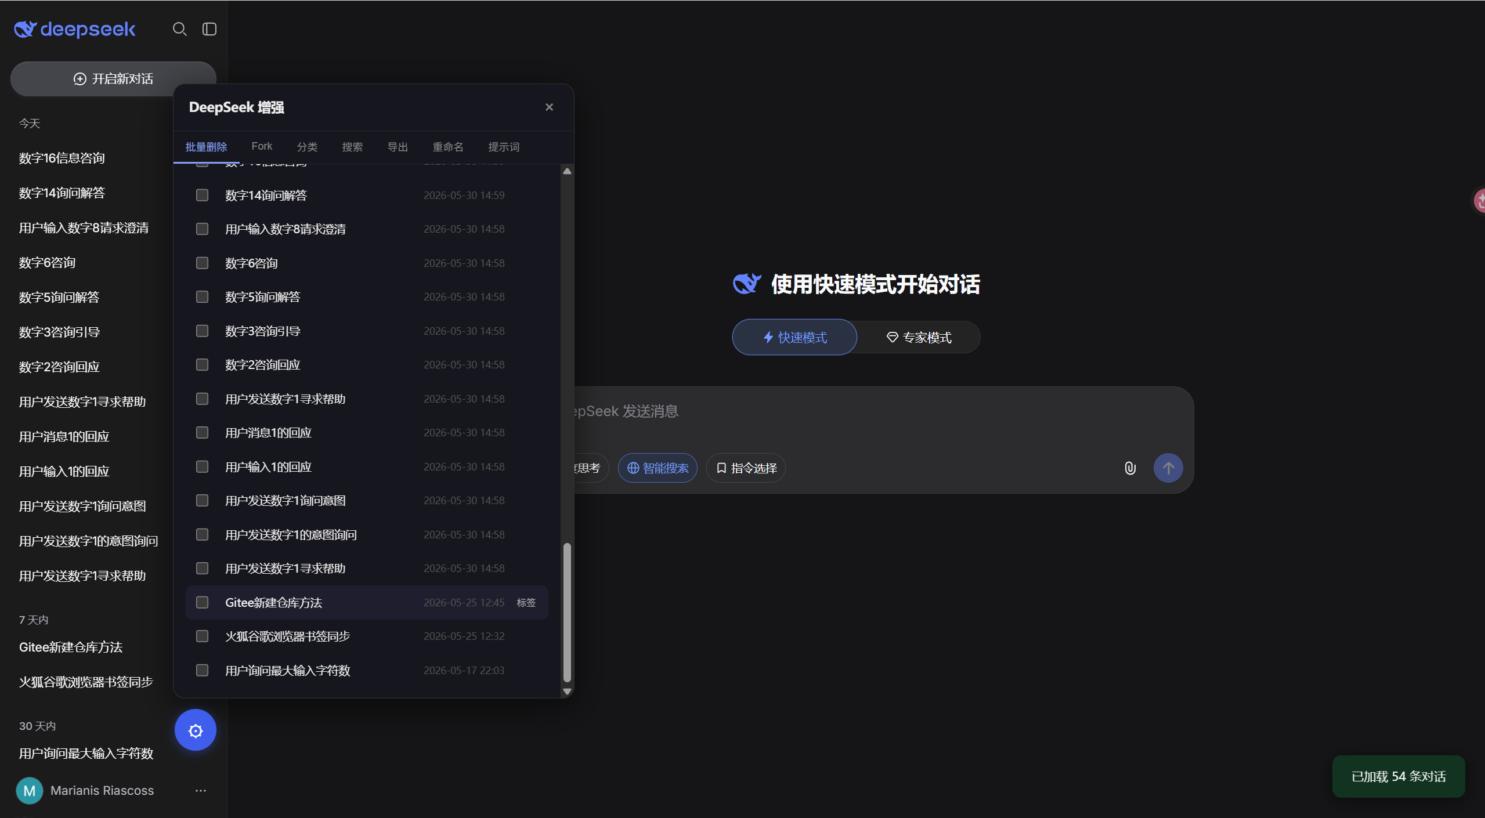
Task: Click the M user avatar
Action: click(30, 791)
